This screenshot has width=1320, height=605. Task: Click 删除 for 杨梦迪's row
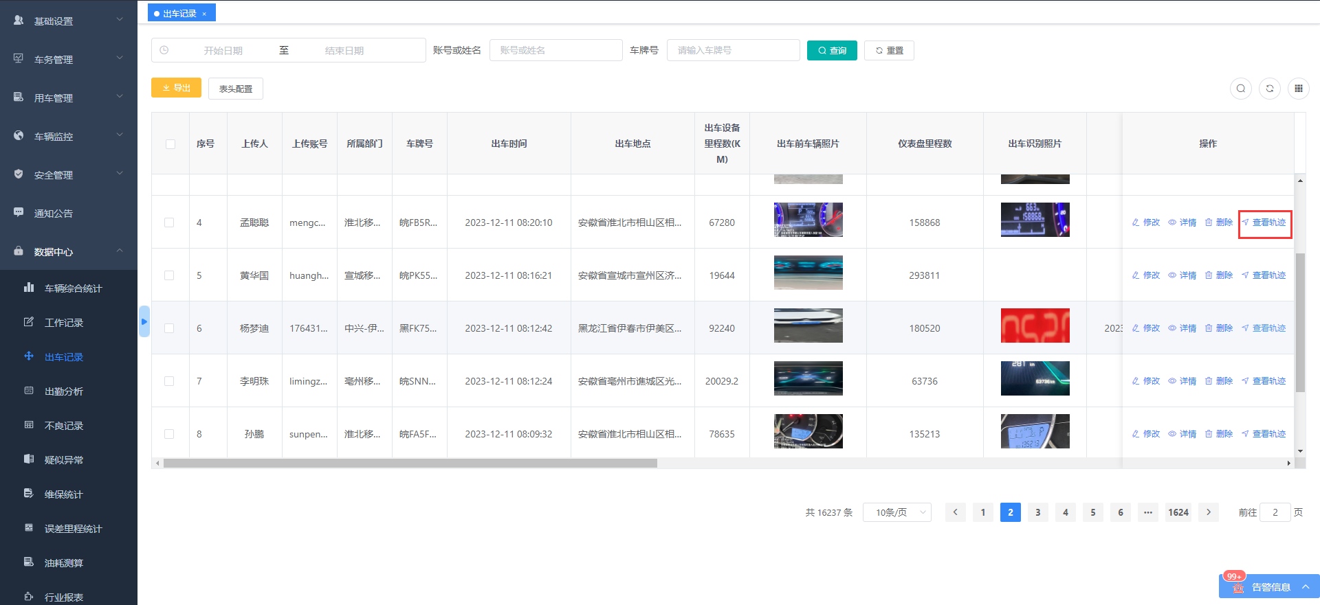(x=1218, y=328)
